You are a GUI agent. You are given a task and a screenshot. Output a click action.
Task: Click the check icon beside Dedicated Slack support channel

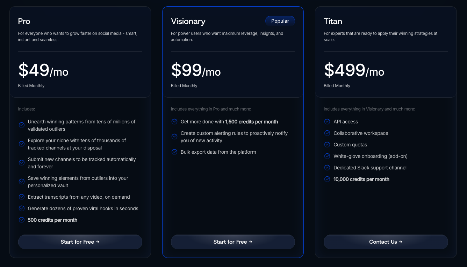point(327,168)
